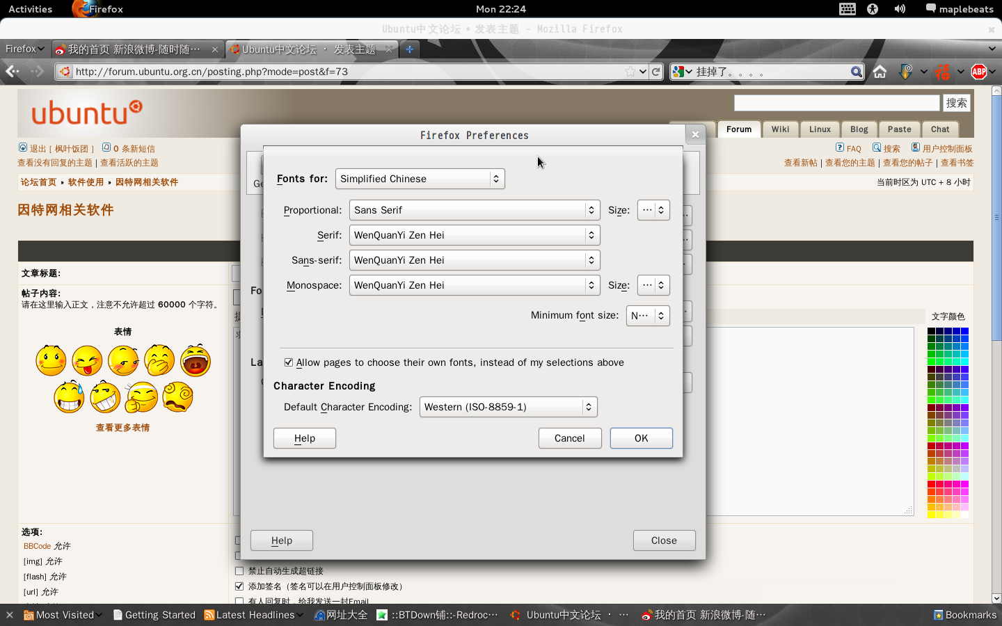The height and width of the screenshot is (626, 1002).
Task: Click the forum search input field
Action: click(837, 103)
